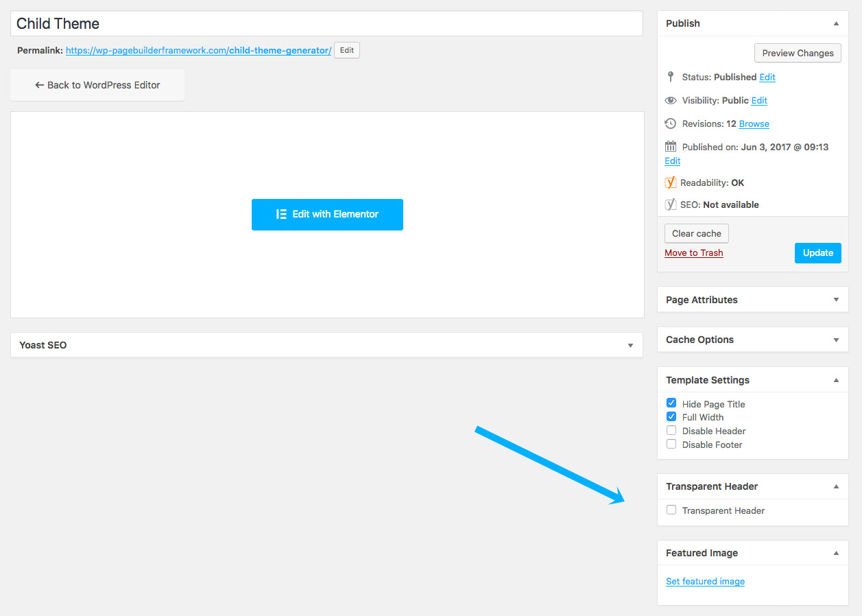The width and height of the screenshot is (862, 616).
Task: Enable the Disable Footer checkbox
Action: tap(671, 445)
